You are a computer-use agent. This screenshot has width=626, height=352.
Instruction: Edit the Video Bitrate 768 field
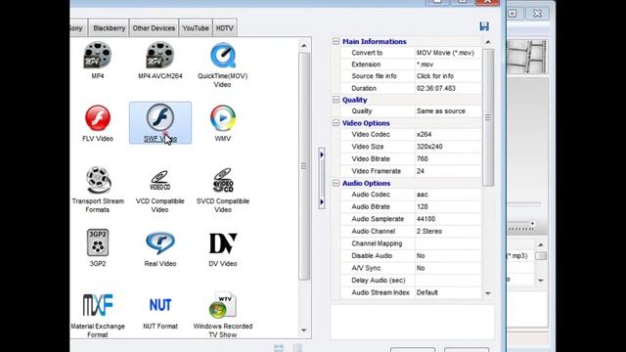pos(448,158)
